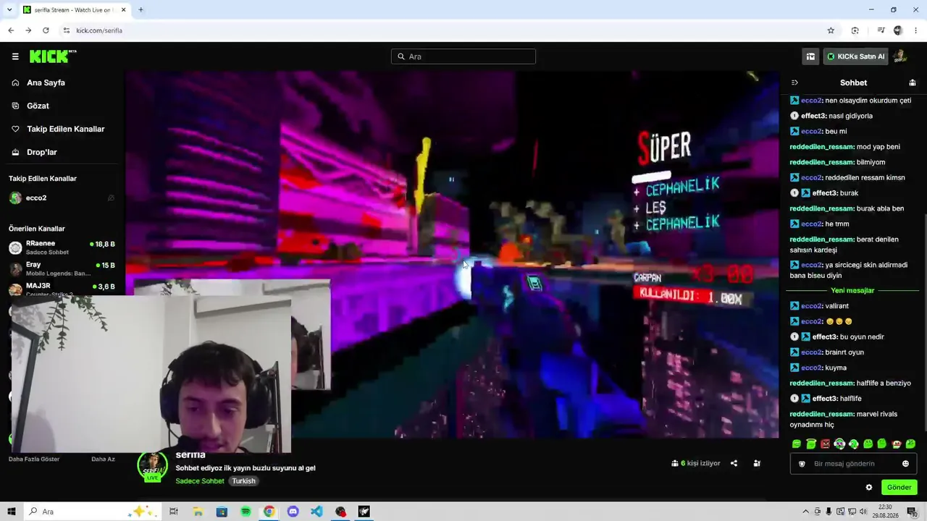Open recommended channel Eray

pyautogui.click(x=62, y=268)
